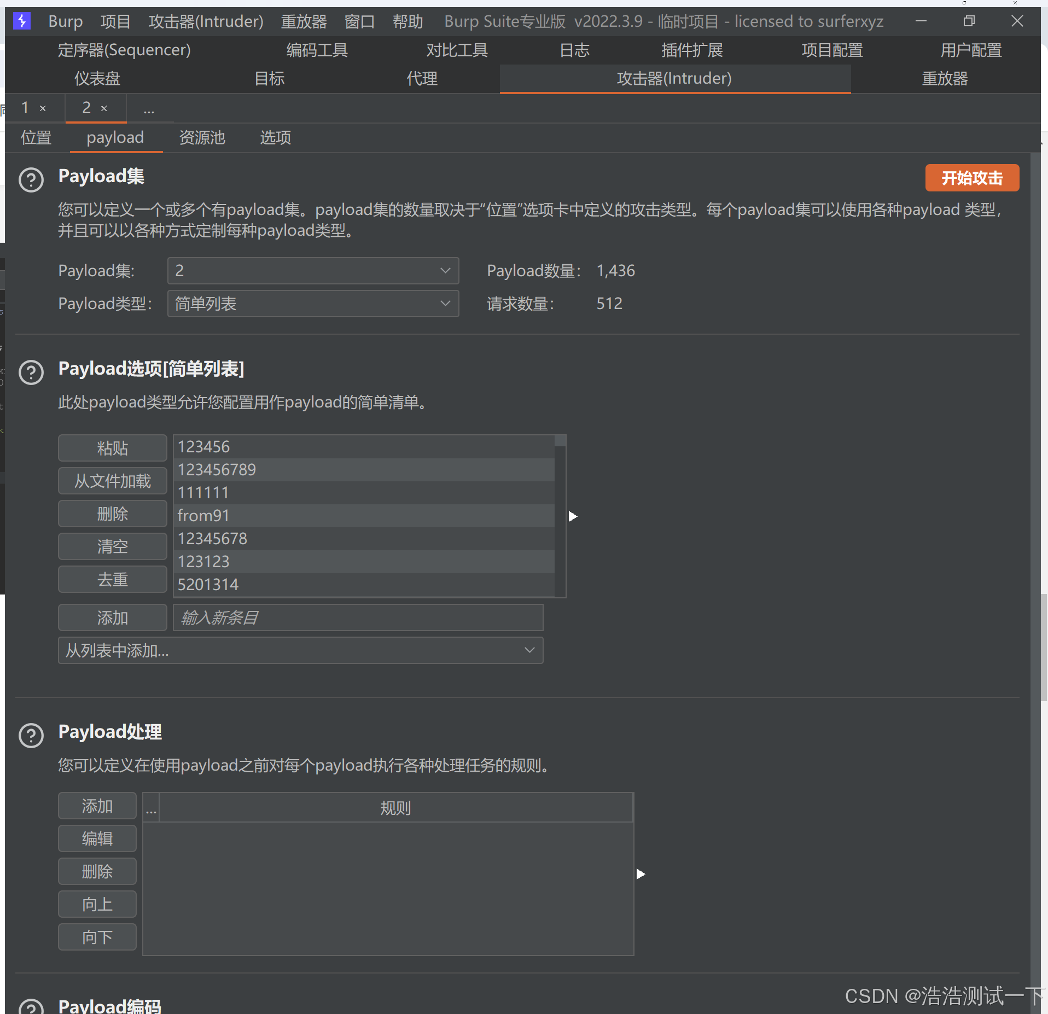Select payload entry 5201314
Screen dimensions: 1048x1014
[364, 585]
